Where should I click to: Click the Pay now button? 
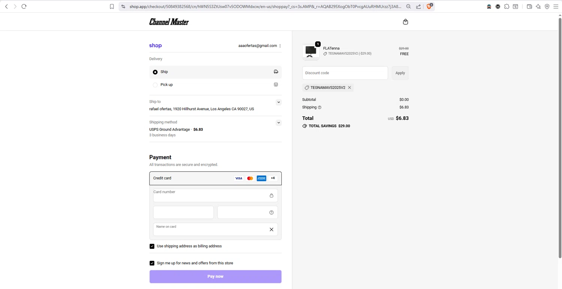215,277
